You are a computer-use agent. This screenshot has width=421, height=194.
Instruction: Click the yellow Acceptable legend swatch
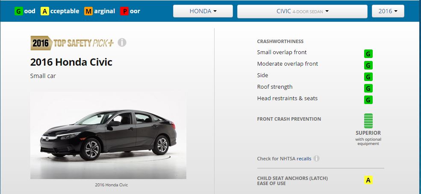point(44,11)
